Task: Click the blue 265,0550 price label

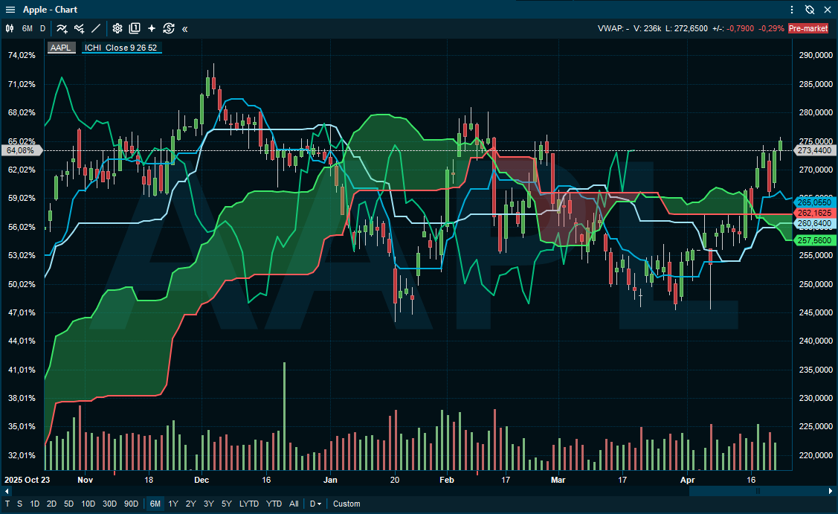Action: (814, 202)
